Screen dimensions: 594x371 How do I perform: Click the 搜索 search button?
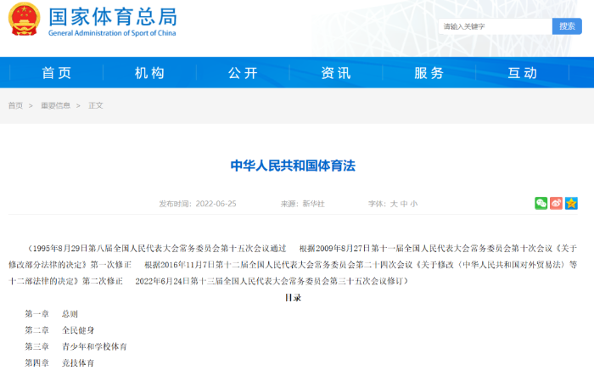point(567,26)
